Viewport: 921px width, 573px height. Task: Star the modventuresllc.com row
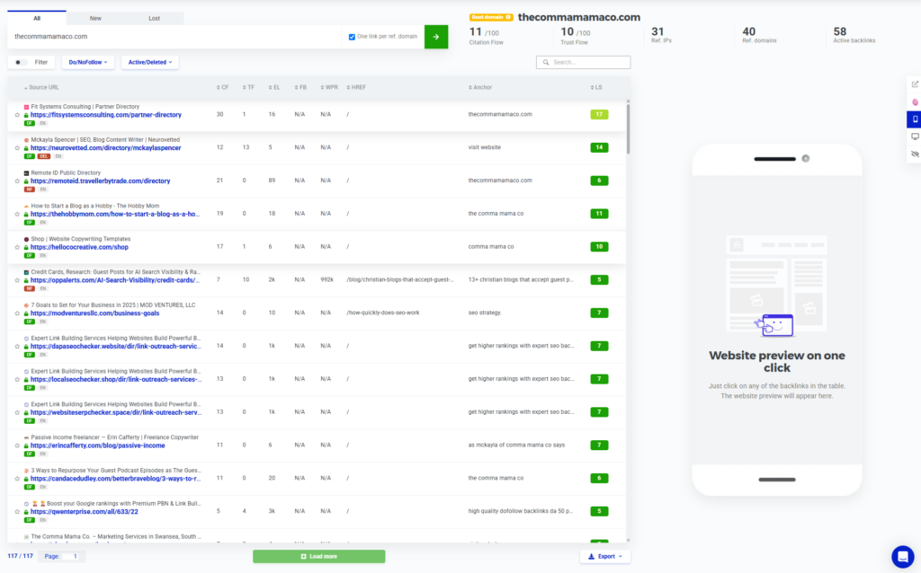tap(17, 313)
